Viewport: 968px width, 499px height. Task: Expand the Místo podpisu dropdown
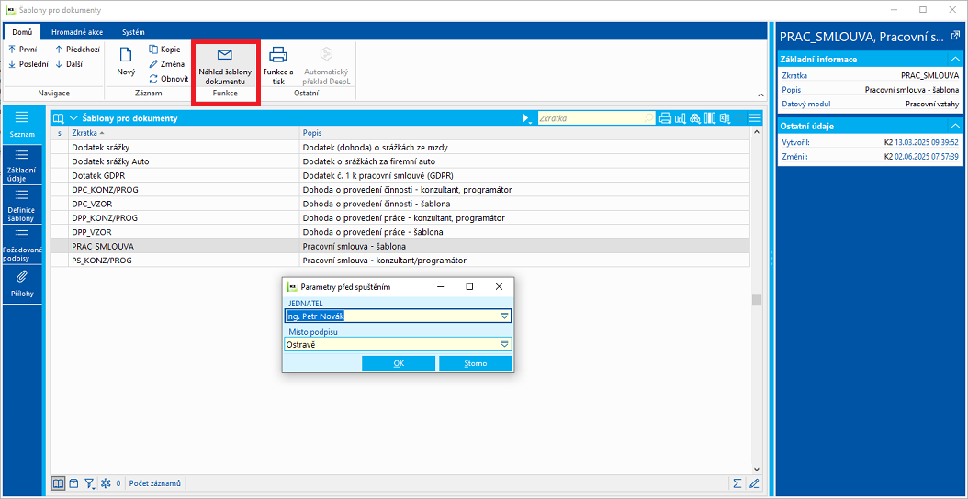pyautogui.click(x=504, y=345)
